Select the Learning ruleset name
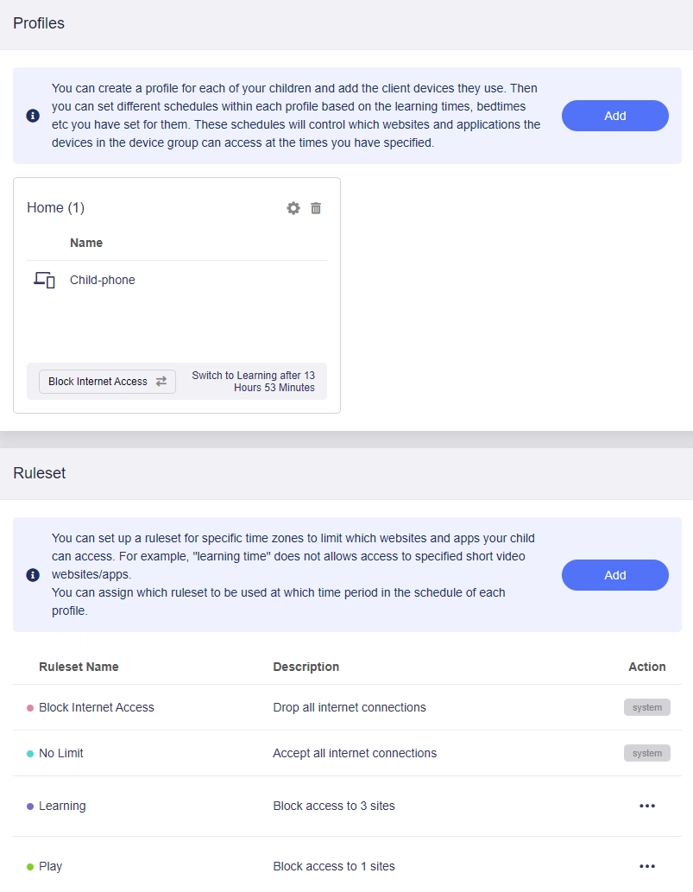 (62, 806)
